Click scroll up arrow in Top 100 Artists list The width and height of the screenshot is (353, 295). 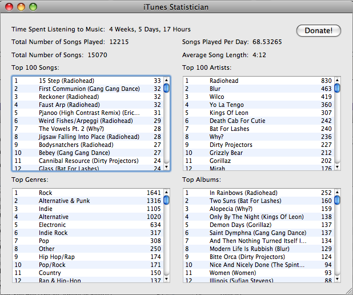337,80
